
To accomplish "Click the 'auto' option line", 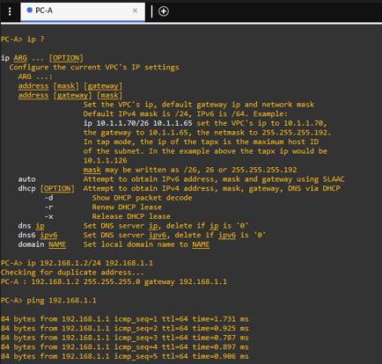I will pyautogui.click(x=181, y=179).
